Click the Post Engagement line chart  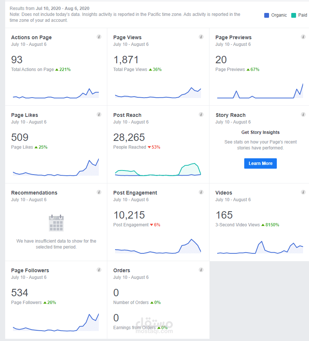[x=158, y=246]
